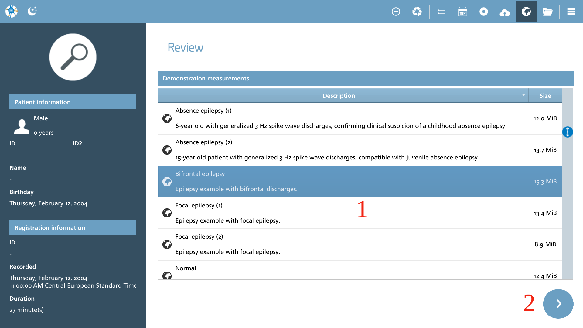The image size is (583, 328).
Task: Click the list scroll handle with arrows
Action: point(568,132)
